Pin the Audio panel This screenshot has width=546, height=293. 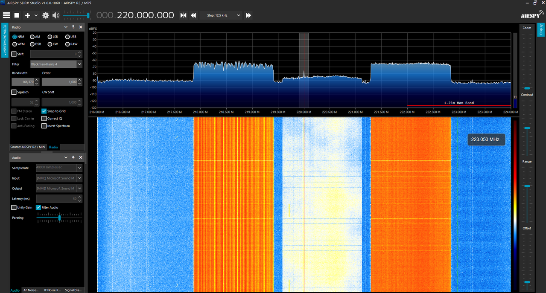click(73, 157)
